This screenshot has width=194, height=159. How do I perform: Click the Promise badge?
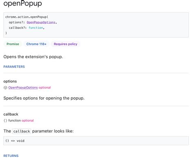coord(13,44)
